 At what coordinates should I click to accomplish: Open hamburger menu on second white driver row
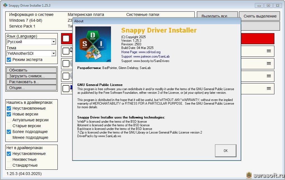coord(269,63)
